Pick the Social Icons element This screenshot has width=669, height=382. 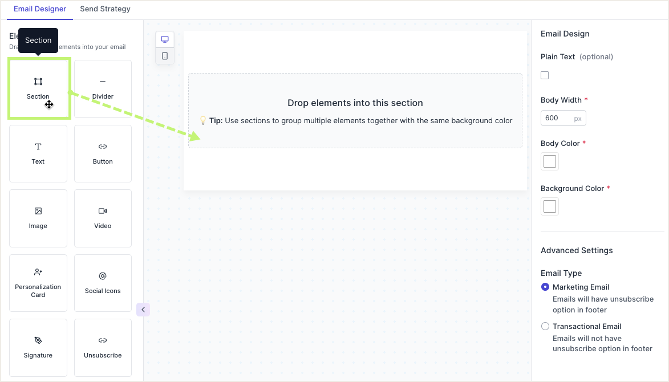103,283
